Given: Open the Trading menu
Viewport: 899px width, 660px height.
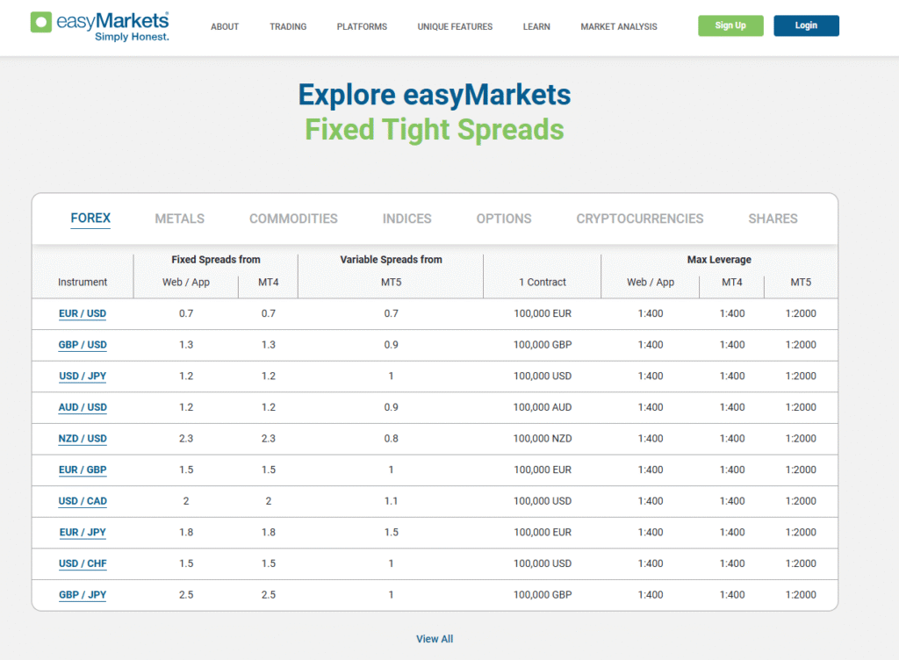Looking at the screenshot, I should (x=288, y=26).
